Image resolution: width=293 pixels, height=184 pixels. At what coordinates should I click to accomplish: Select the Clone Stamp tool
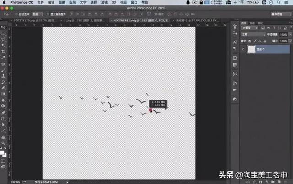pos(3,76)
